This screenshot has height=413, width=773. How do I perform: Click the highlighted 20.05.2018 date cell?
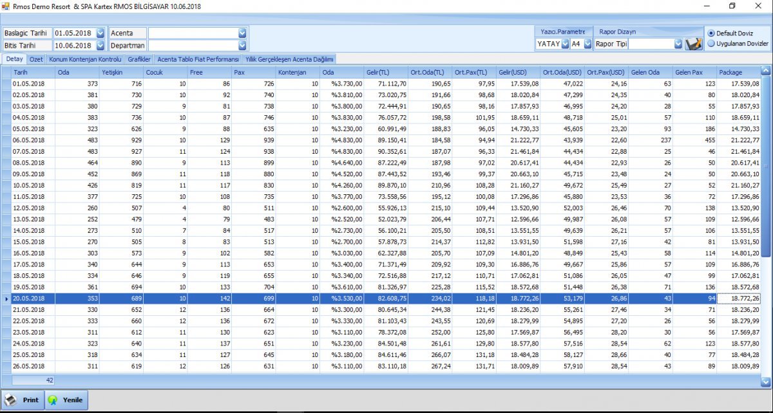click(x=33, y=299)
